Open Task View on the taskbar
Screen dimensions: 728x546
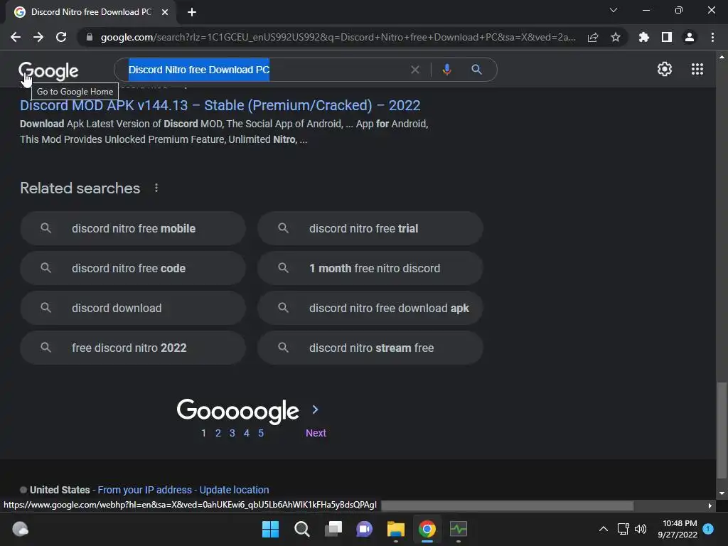333,529
